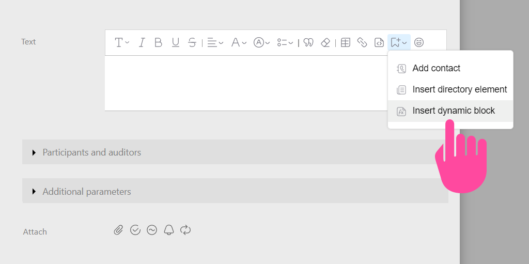The width and height of the screenshot is (529, 264).
Task: Toggle bold text formatting
Action: click(x=158, y=42)
